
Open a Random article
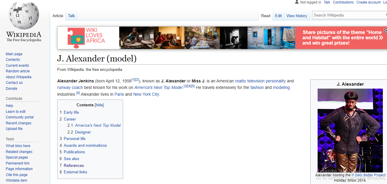18,71
